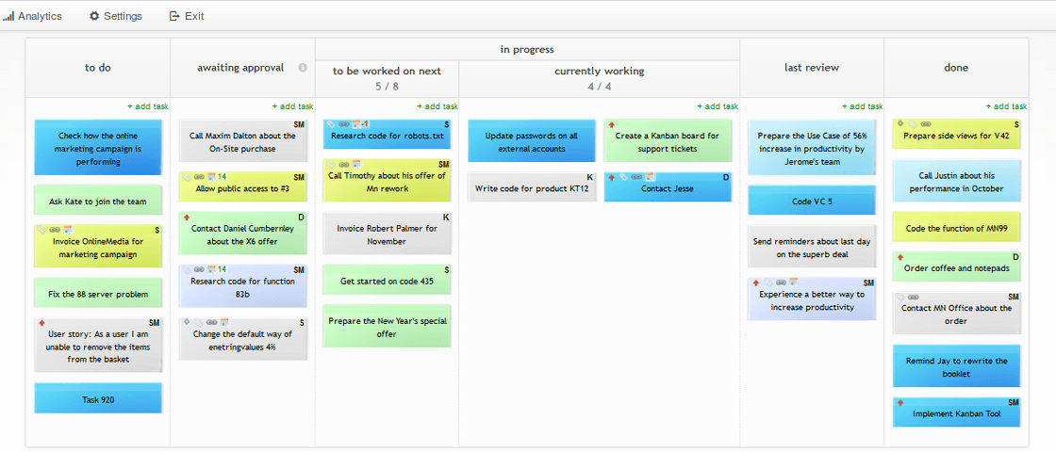Click link icon on Experience a better way card

tap(781, 283)
